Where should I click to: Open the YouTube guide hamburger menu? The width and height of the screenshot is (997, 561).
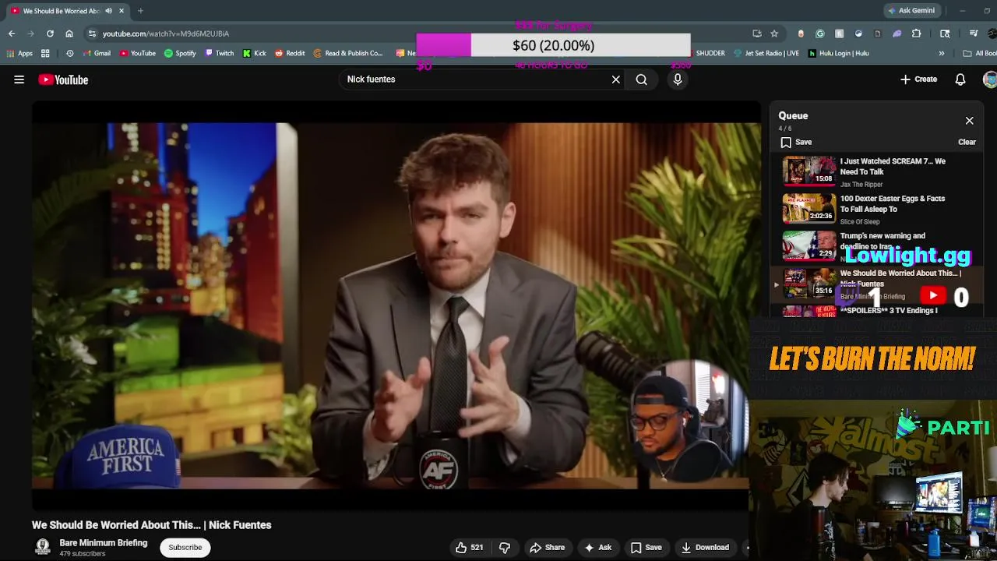point(19,79)
